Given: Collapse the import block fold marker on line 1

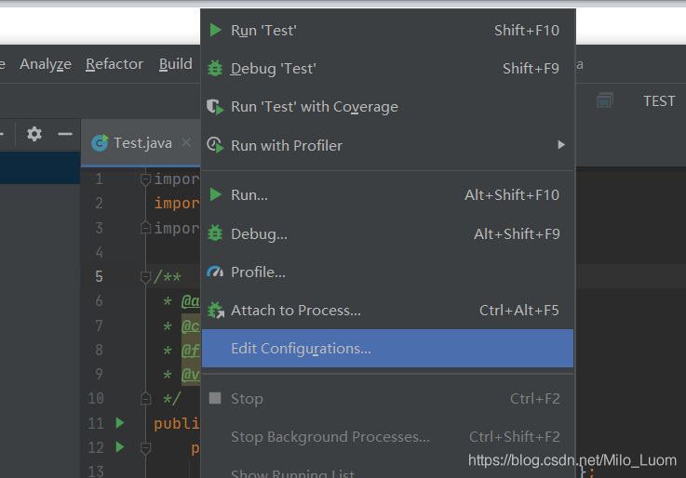Looking at the screenshot, I should pos(145,179).
